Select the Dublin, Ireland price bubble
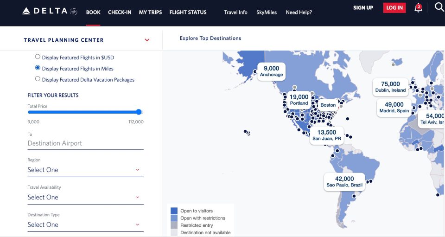 tap(391, 87)
